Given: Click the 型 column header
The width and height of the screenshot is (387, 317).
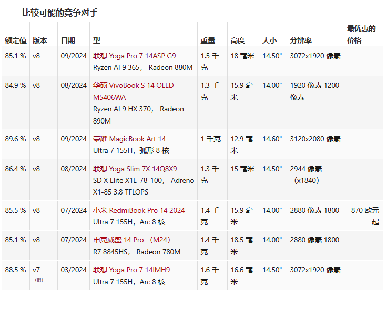Looking at the screenshot, I should [x=97, y=40].
